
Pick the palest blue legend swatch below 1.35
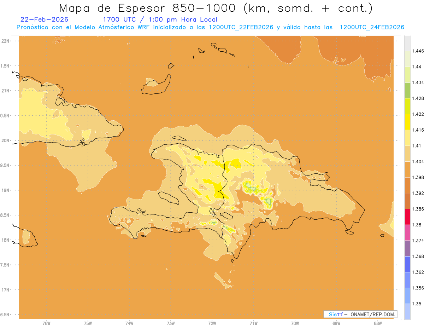pos(407,312)
